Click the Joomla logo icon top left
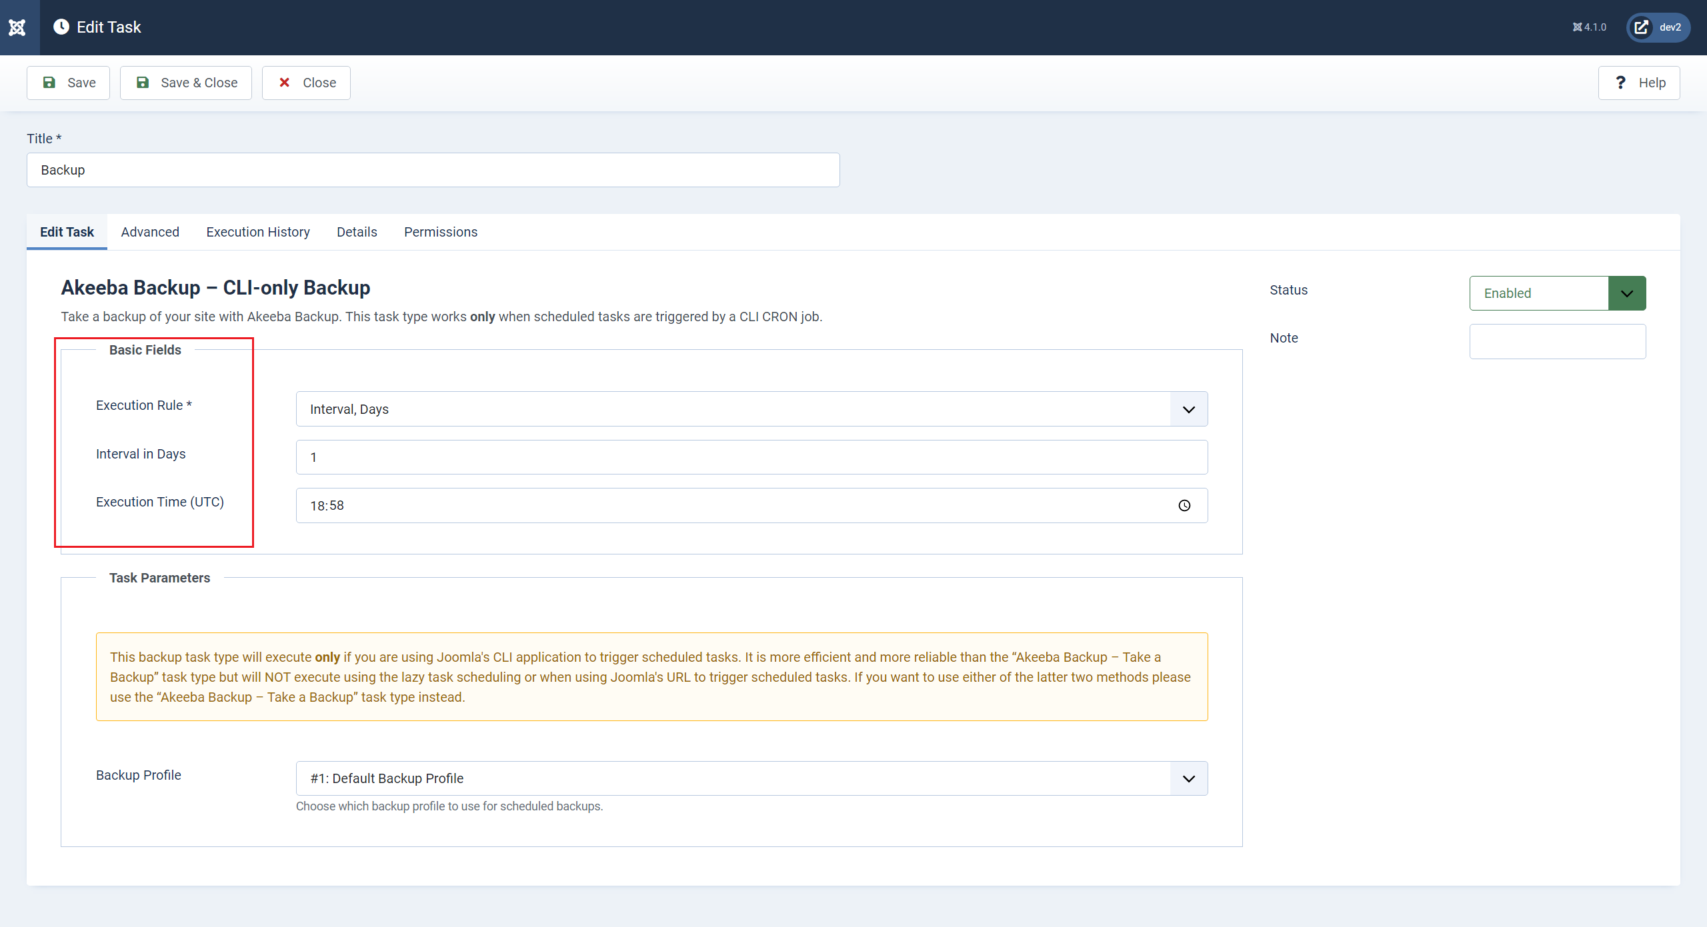The height and width of the screenshot is (927, 1707). (18, 27)
